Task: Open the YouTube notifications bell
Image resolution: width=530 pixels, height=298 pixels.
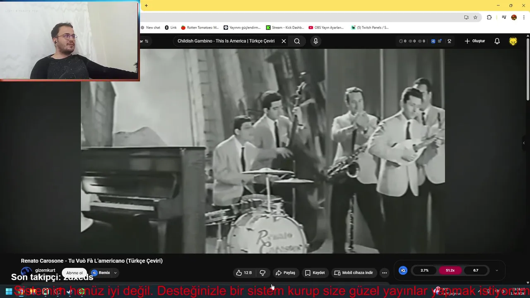Action: (x=497, y=41)
